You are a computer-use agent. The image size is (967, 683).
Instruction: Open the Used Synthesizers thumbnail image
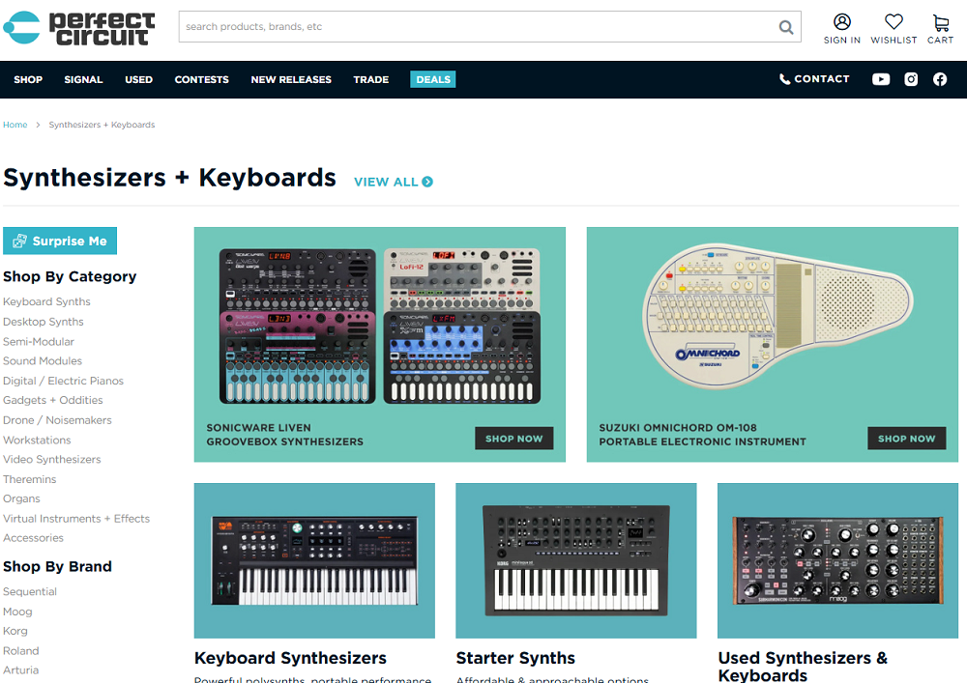pyautogui.click(x=838, y=560)
